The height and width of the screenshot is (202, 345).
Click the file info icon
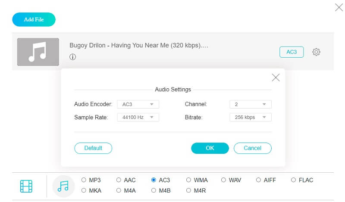click(x=72, y=57)
